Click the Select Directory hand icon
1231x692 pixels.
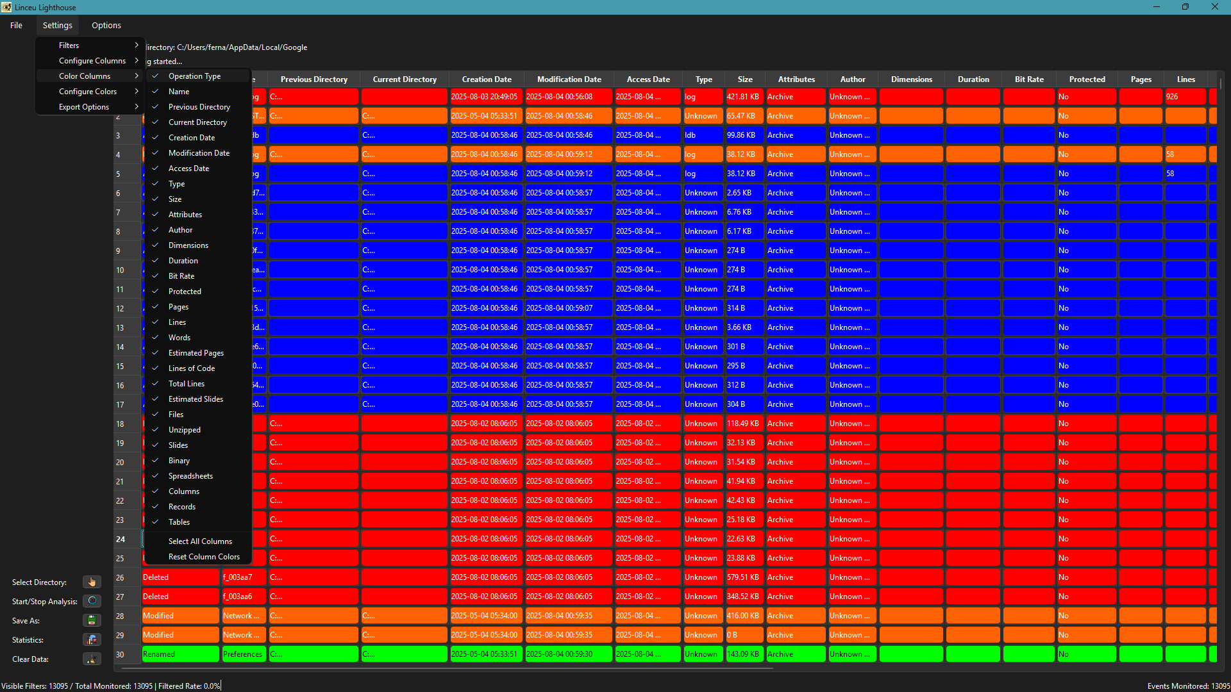92,582
